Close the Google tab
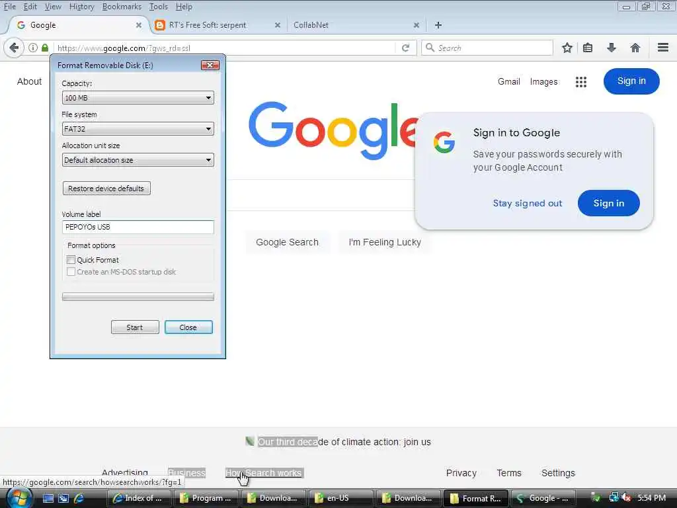The height and width of the screenshot is (508, 677). pos(139,25)
